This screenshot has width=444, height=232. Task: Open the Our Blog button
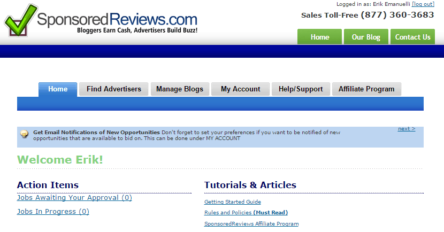366,37
